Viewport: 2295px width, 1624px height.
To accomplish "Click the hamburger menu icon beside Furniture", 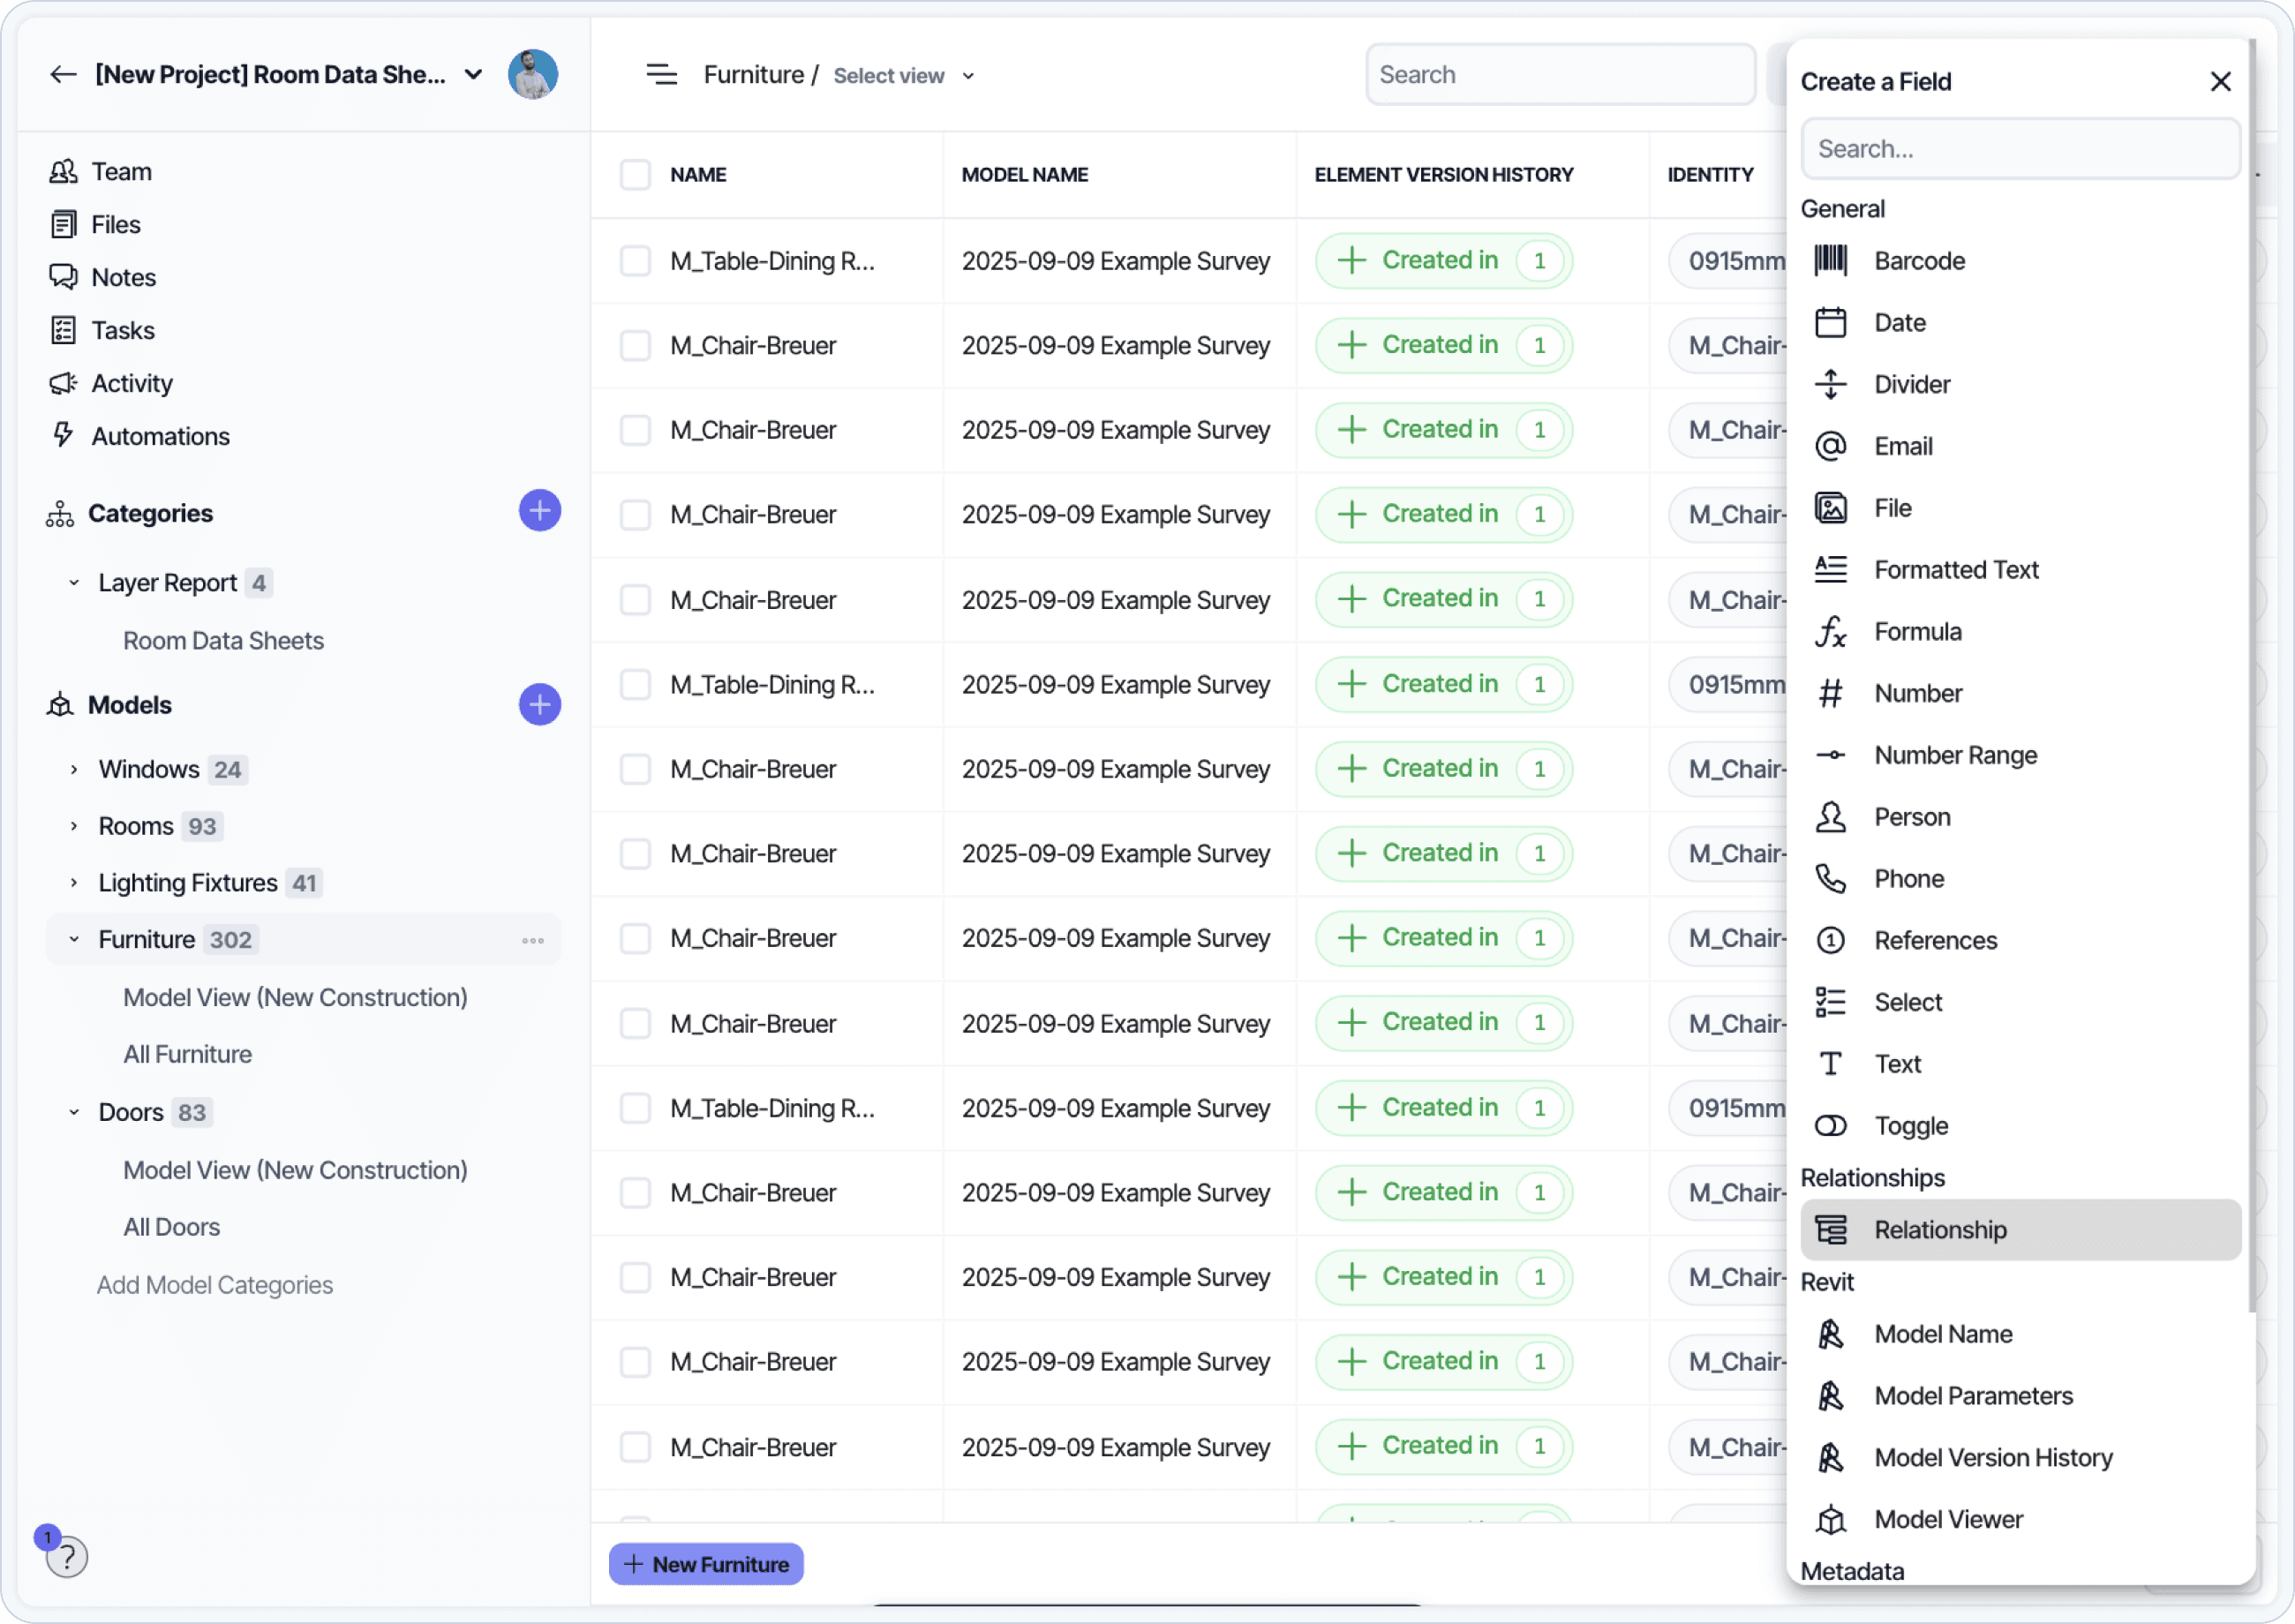I will (661, 75).
